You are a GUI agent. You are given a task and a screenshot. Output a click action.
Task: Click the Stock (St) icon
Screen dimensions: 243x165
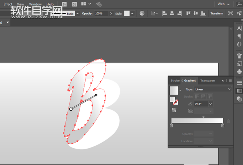tap(74, 4)
